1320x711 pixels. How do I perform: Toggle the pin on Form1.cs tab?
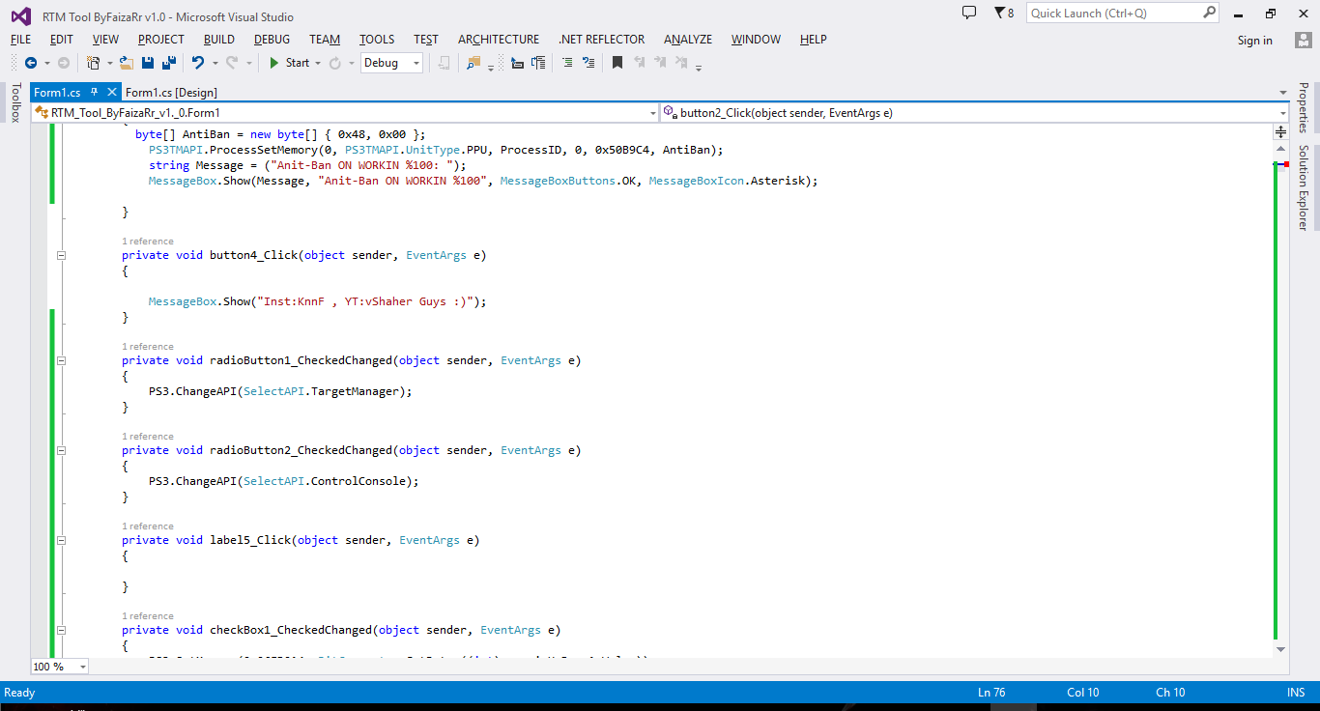click(95, 92)
